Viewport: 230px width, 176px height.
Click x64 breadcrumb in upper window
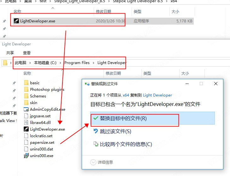pos(174,1)
